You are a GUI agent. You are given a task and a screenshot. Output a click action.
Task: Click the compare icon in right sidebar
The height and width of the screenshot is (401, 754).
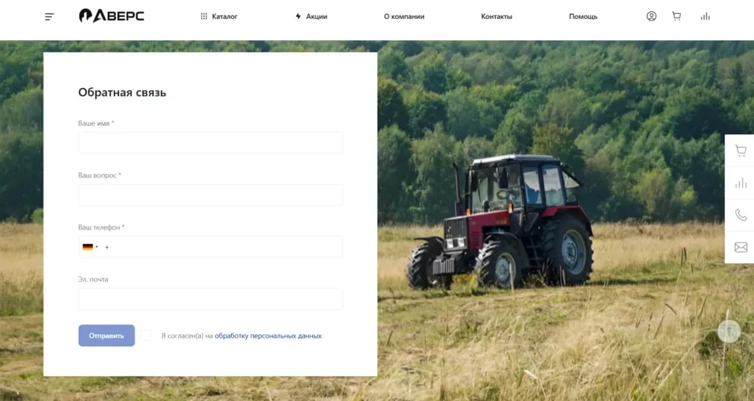740,183
